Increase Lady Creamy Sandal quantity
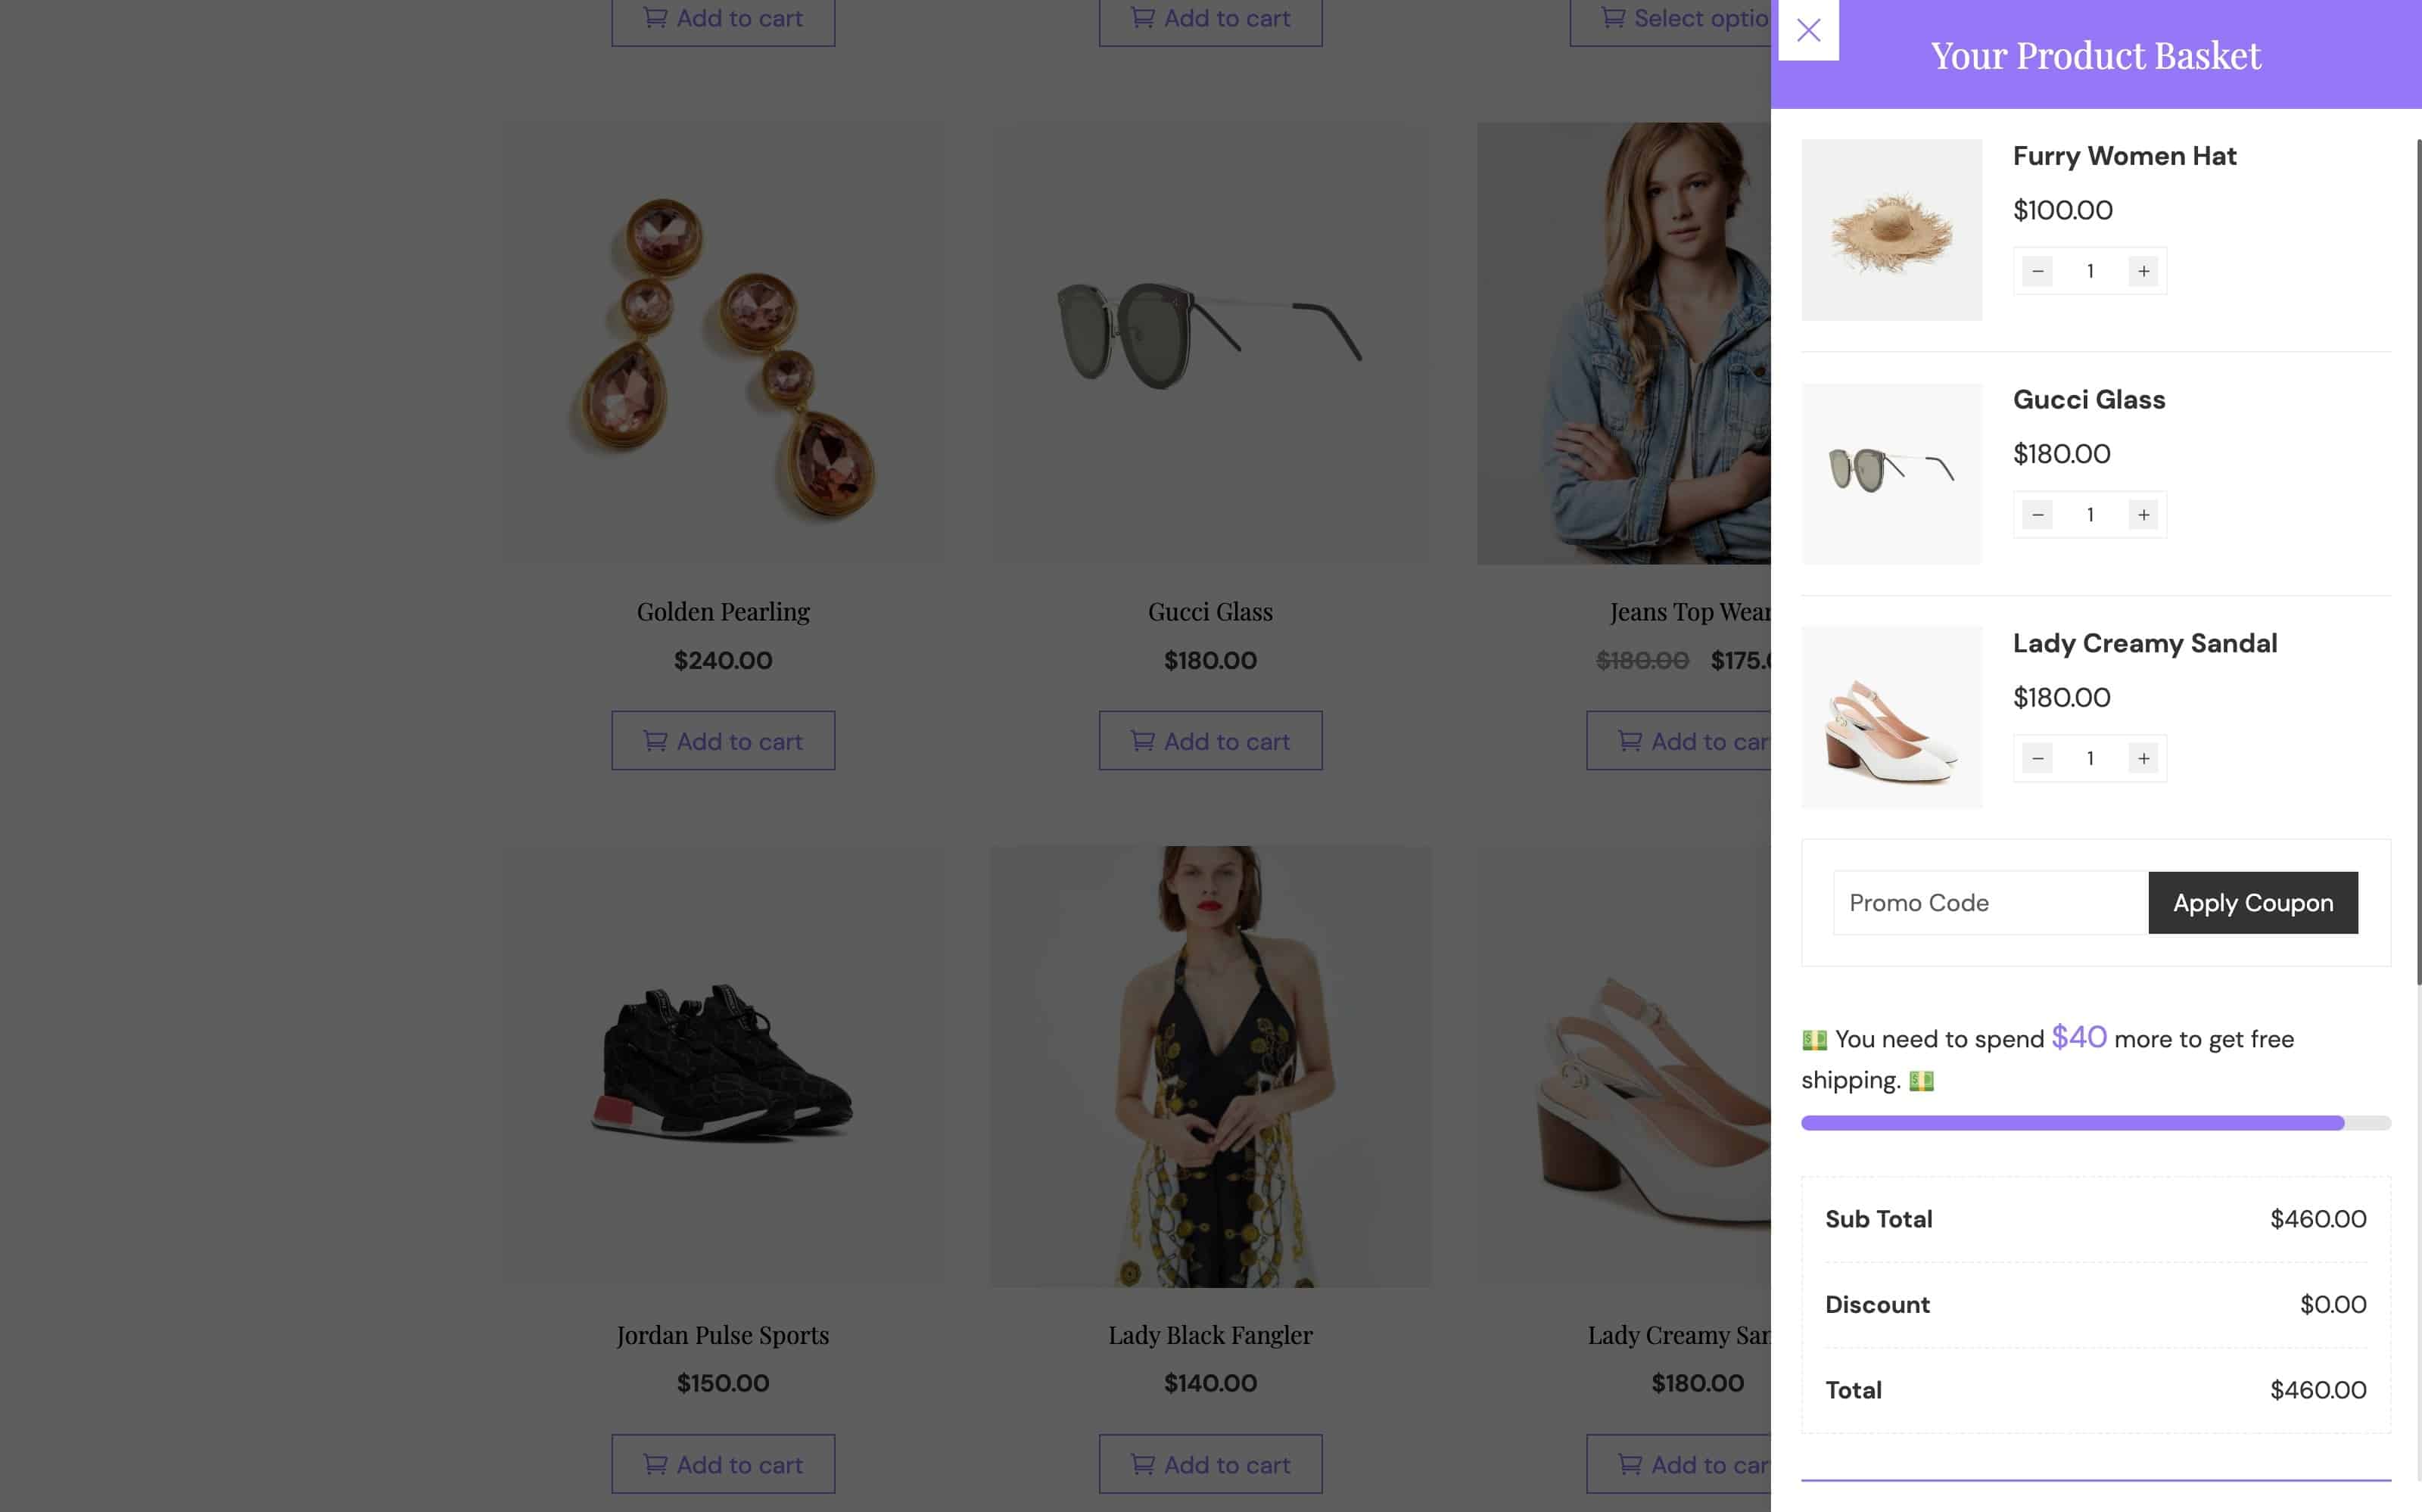Image resolution: width=2422 pixels, height=1512 pixels. [2144, 758]
